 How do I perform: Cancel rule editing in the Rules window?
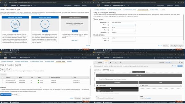(174, 66)
